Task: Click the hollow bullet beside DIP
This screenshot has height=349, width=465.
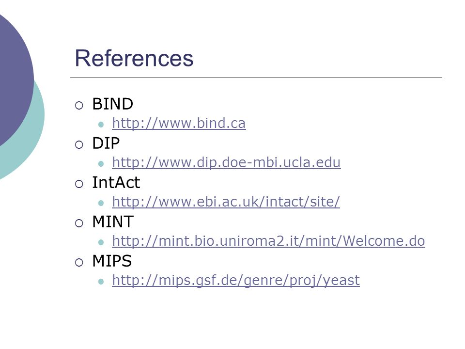Action: tap(79, 144)
